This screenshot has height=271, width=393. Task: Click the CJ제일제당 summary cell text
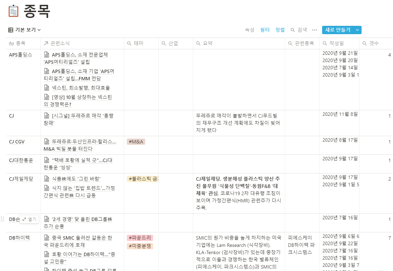point(238,193)
